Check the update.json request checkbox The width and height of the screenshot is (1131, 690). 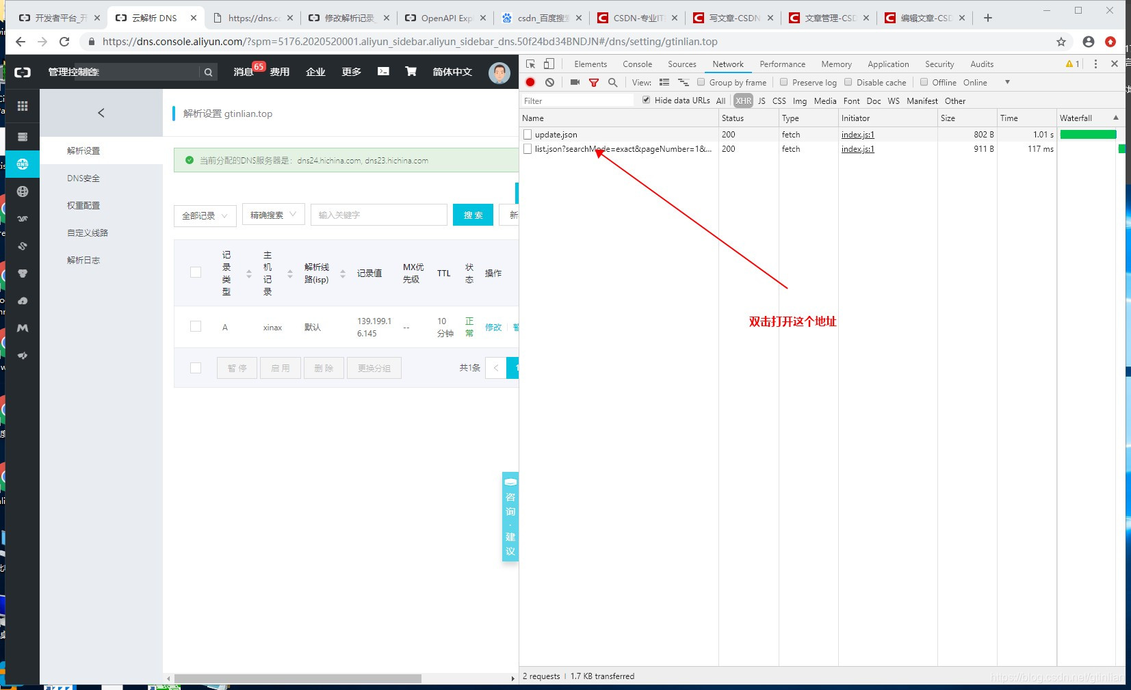[528, 135]
